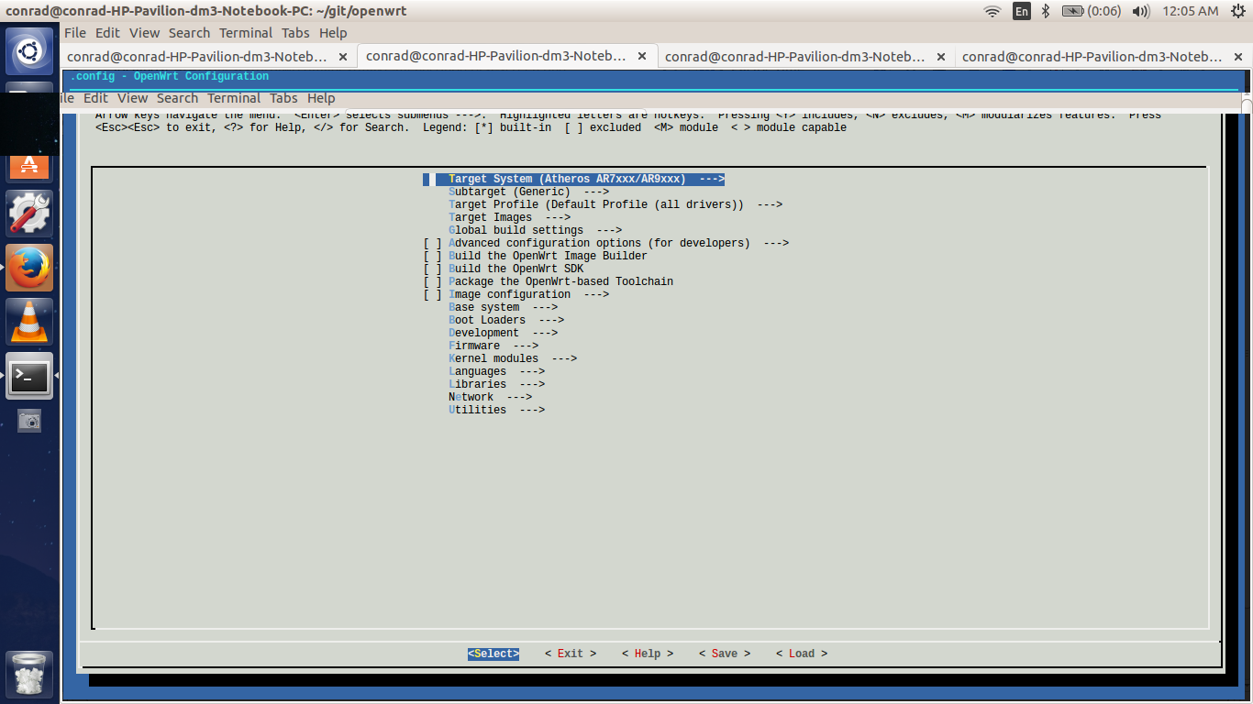Image resolution: width=1253 pixels, height=704 pixels.
Task: Expand the Libraries submenu
Action: pos(496,385)
